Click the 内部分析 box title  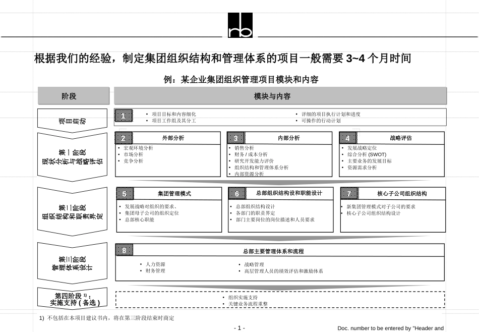[289, 138]
